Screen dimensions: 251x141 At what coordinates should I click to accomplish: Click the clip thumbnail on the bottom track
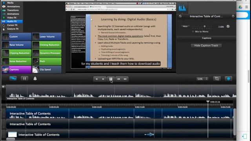13,135
